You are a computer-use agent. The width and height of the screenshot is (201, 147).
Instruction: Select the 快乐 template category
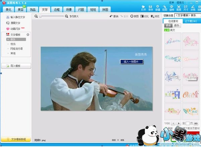(16, 39)
